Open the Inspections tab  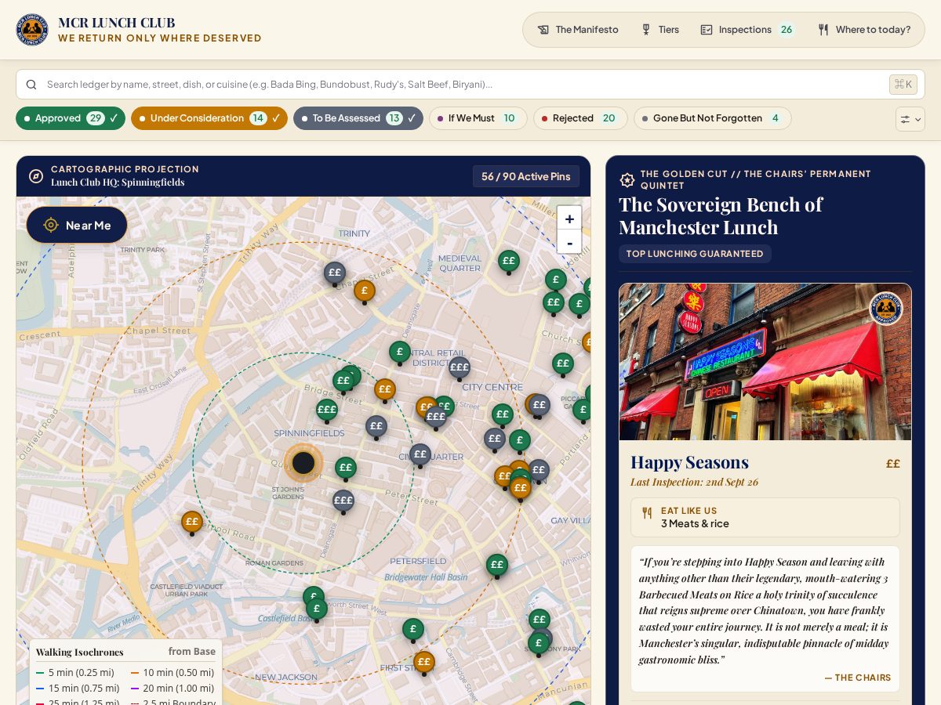747,30
